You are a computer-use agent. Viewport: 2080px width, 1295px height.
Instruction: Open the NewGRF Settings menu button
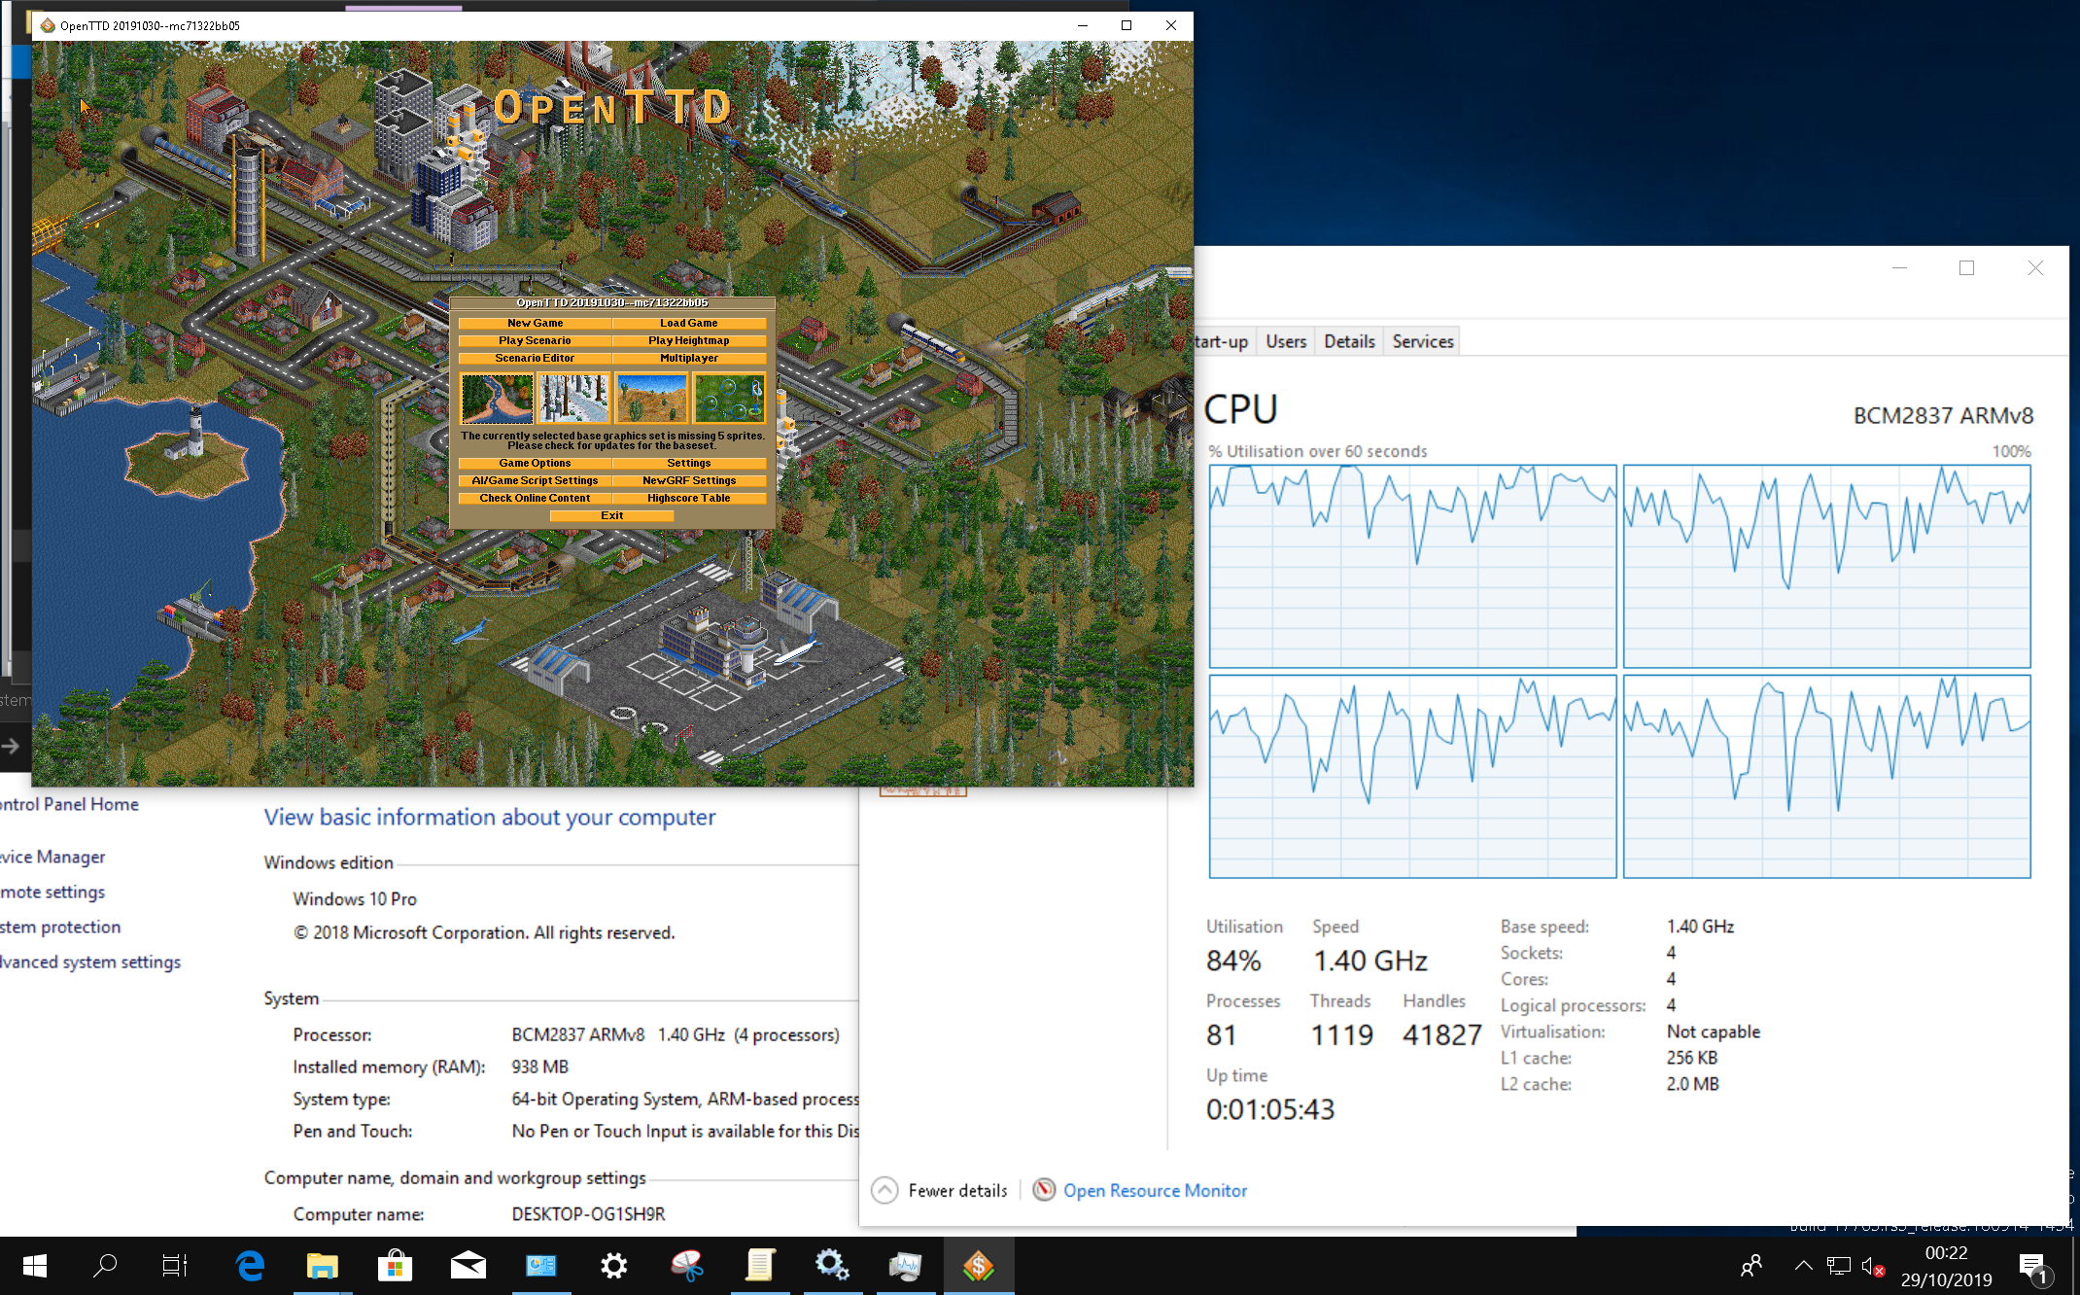click(689, 480)
